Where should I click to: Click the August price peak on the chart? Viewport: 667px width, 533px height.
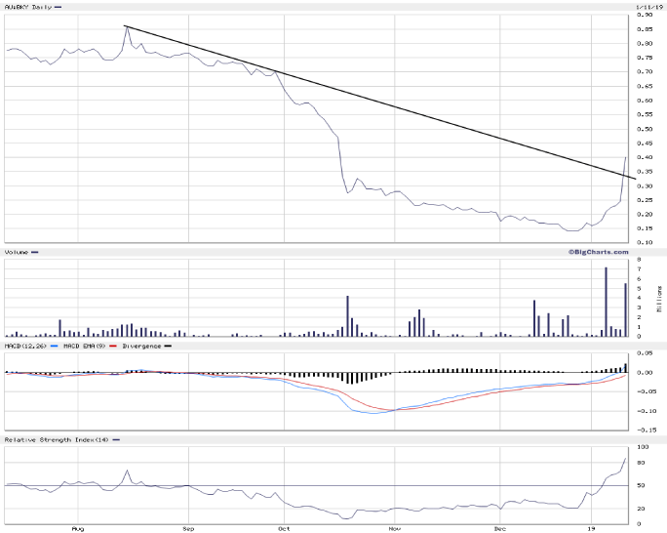(x=126, y=26)
